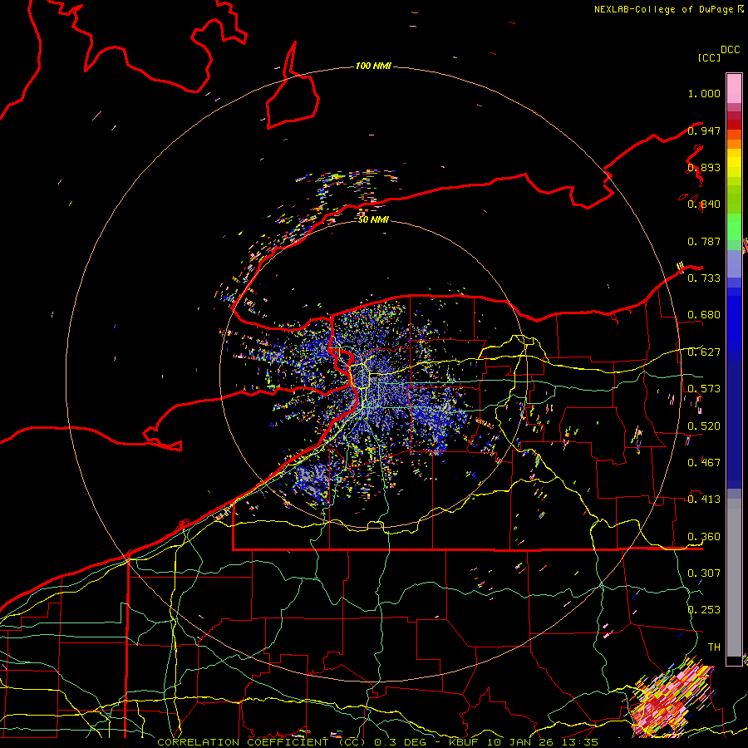
Task: Select the 0.680 scale value
Action: (x=704, y=315)
